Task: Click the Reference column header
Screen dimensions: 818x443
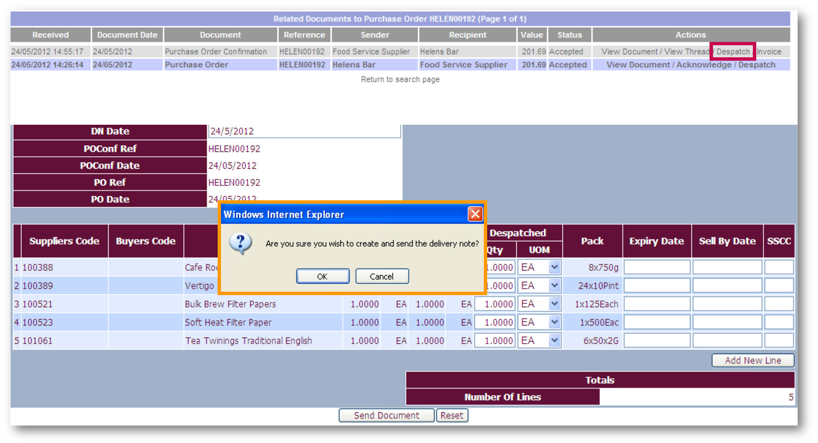Action: point(304,35)
